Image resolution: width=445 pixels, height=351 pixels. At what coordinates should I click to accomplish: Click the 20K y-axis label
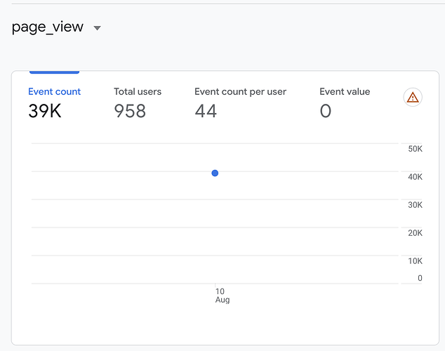coord(416,233)
